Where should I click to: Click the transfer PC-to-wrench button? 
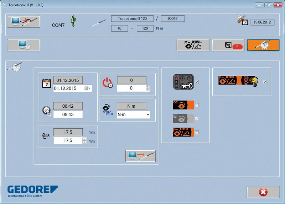click(140, 156)
